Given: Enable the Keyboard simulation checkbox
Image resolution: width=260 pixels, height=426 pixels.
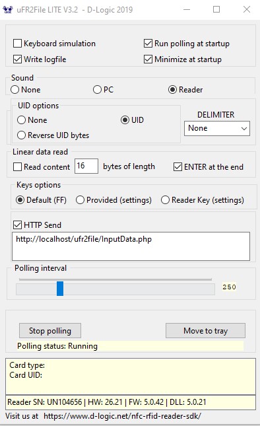Looking at the screenshot, I should click(x=18, y=44).
